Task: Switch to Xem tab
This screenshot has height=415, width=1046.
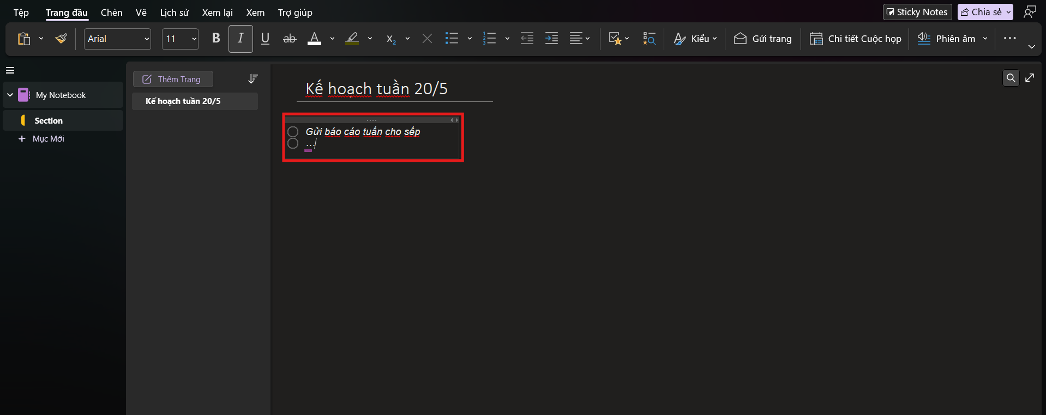Action: [x=255, y=13]
